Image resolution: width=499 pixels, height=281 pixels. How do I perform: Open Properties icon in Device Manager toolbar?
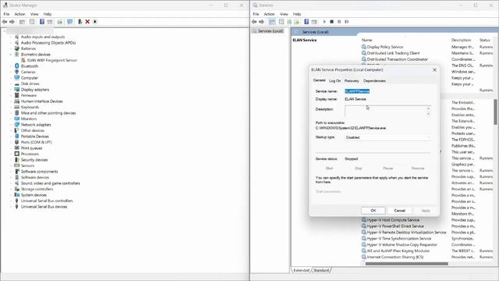click(32, 22)
